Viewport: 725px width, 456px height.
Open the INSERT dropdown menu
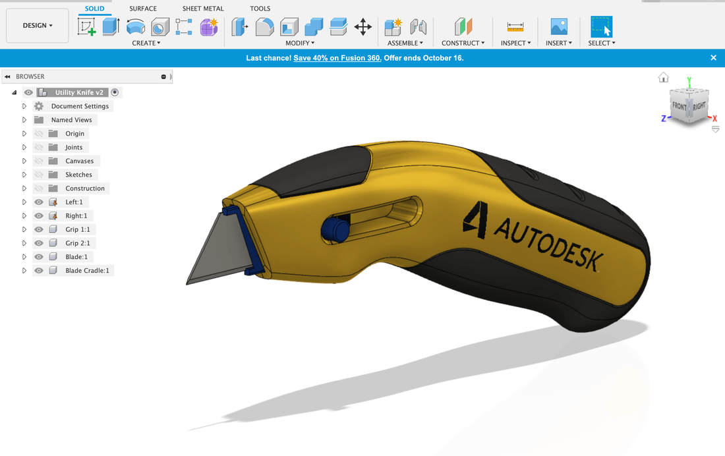pyautogui.click(x=558, y=43)
